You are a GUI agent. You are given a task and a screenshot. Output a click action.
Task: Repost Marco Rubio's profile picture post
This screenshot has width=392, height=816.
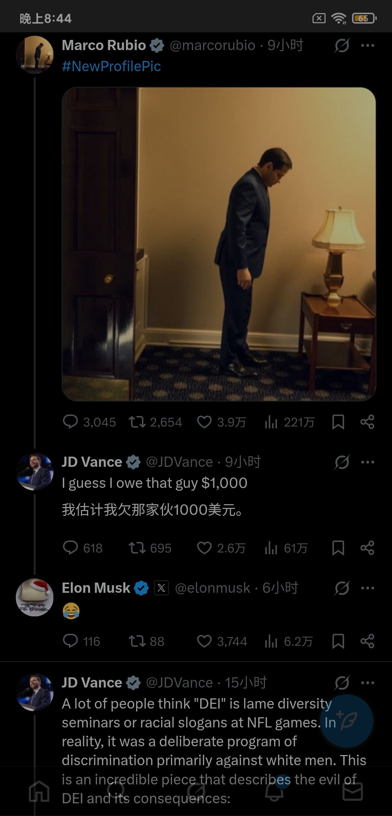pyautogui.click(x=137, y=422)
